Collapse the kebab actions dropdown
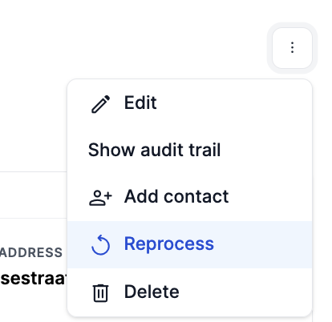This screenshot has width=332, height=322. click(292, 47)
